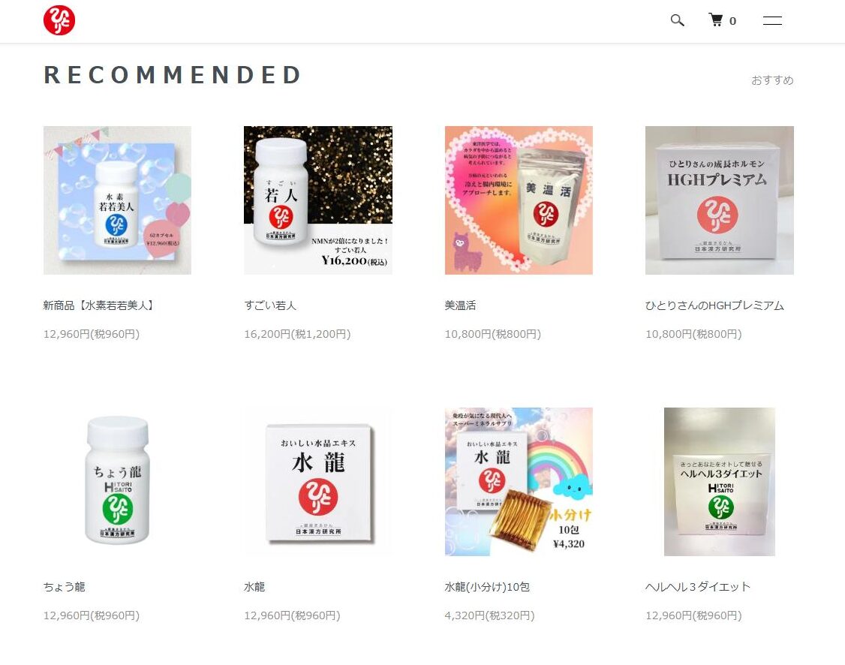Click the red site logo icon
Screen dimensions: 845x665
pos(59,20)
